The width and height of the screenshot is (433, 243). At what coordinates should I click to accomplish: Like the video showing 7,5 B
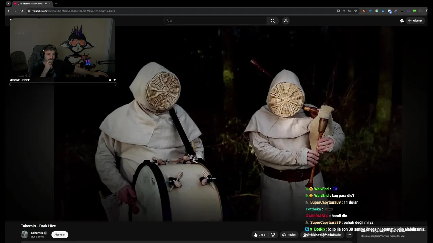(259, 235)
